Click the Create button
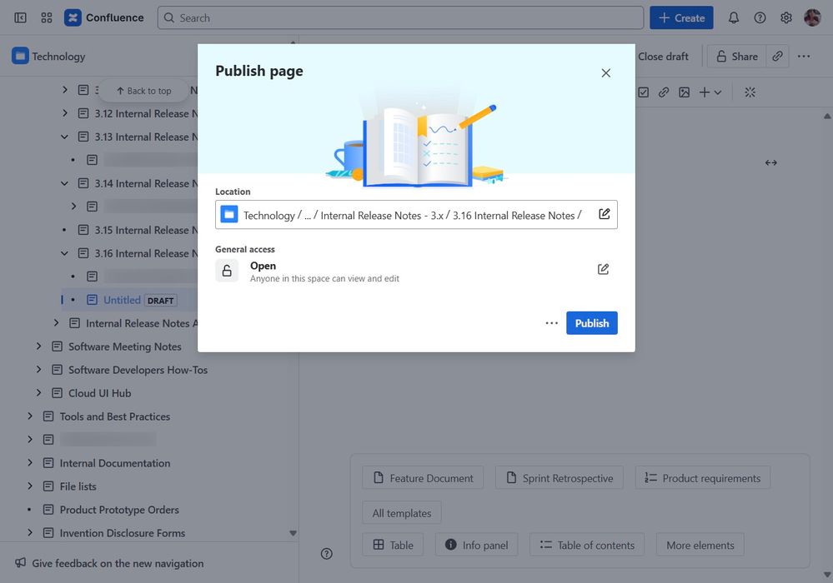The width and height of the screenshot is (833, 583). pos(681,18)
